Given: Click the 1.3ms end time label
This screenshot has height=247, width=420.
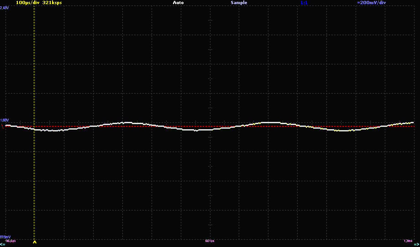Looking at the screenshot, I should coord(408,241).
